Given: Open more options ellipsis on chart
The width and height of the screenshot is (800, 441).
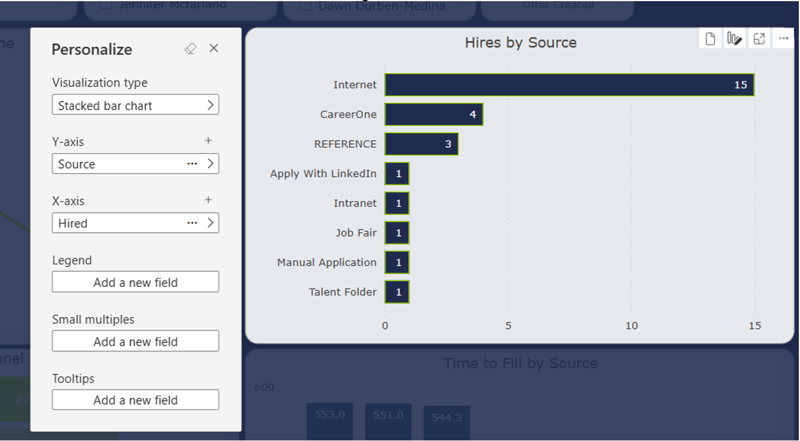Looking at the screenshot, I should 783,39.
